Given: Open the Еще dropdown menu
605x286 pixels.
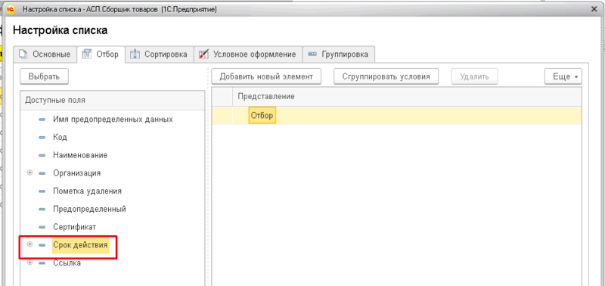Looking at the screenshot, I should (563, 76).
